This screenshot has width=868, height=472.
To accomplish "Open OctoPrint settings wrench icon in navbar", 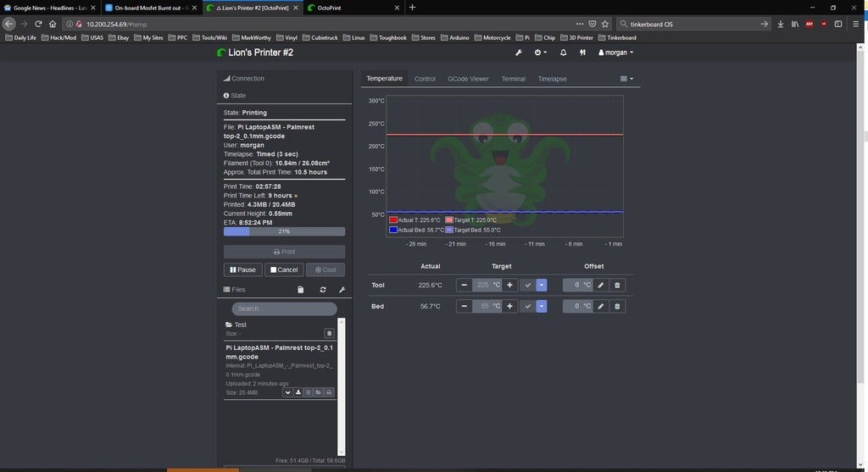I will click(519, 53).
